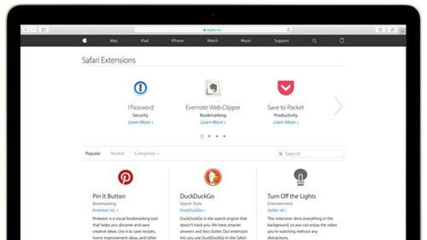The image size is (427, 240).
Task: Click the Safari address bar
Action: (x=213, y=30)
